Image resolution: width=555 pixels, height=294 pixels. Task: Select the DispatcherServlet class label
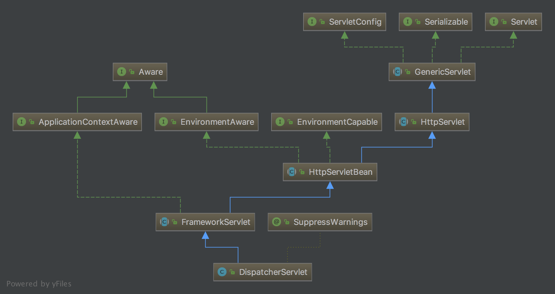coord(273,272)
